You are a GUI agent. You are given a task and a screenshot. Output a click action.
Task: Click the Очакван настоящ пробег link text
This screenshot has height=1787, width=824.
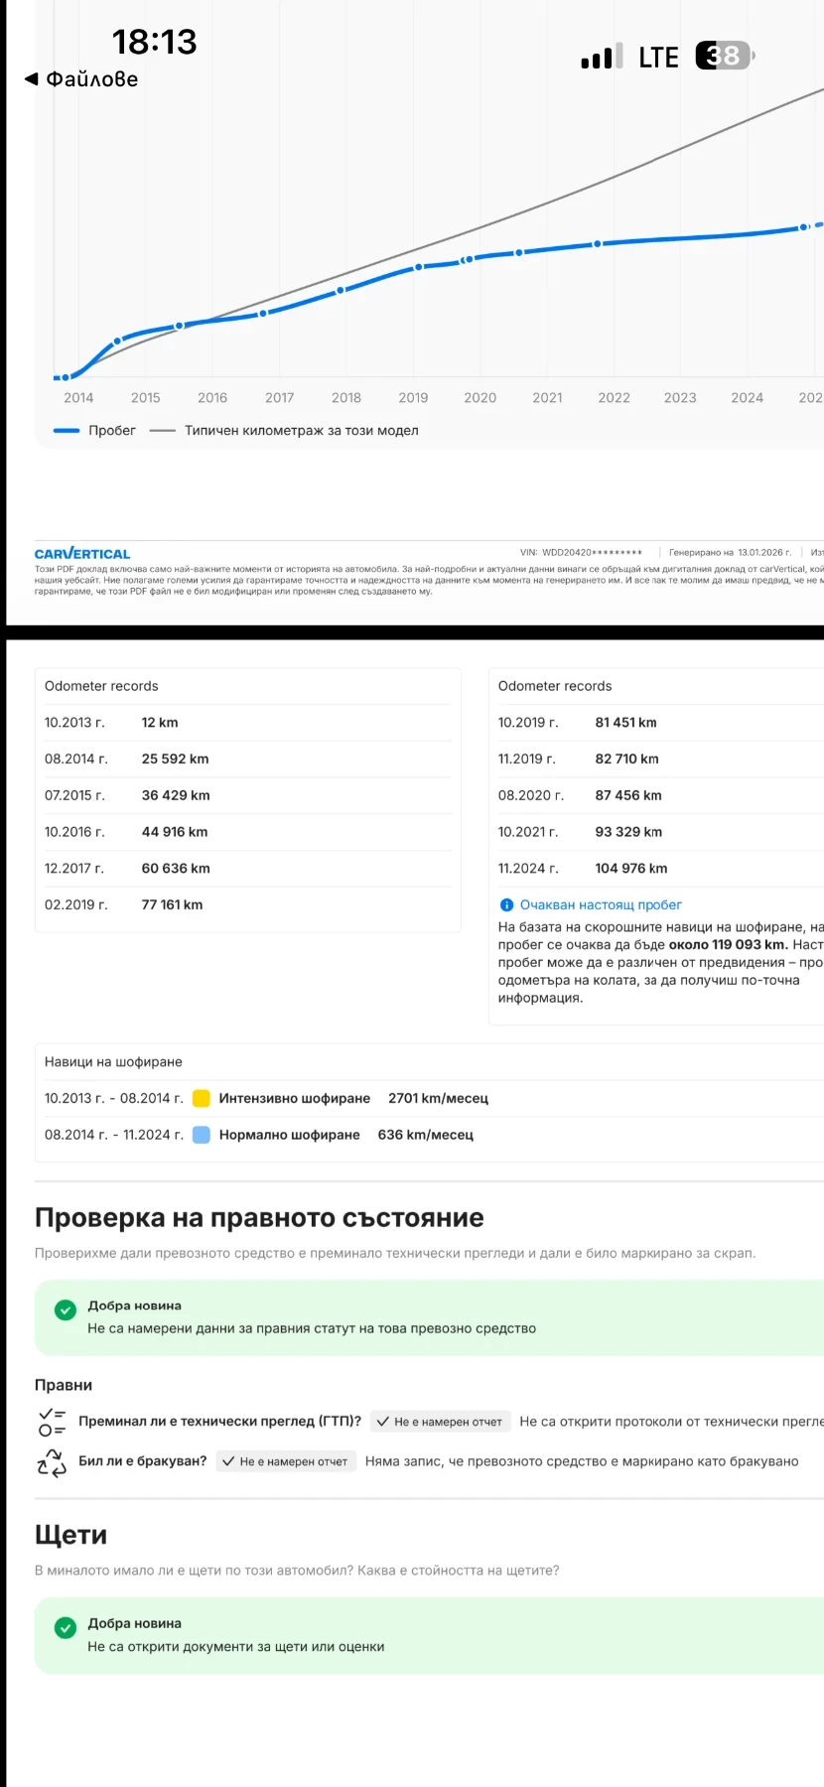coord(601,904)
